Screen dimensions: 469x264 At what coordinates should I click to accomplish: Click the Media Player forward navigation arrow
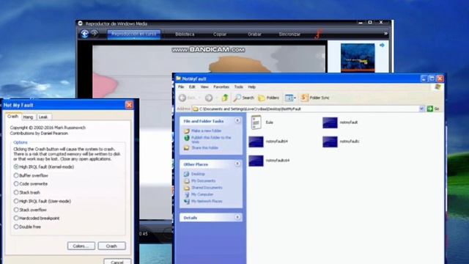(x=95, y=34)
